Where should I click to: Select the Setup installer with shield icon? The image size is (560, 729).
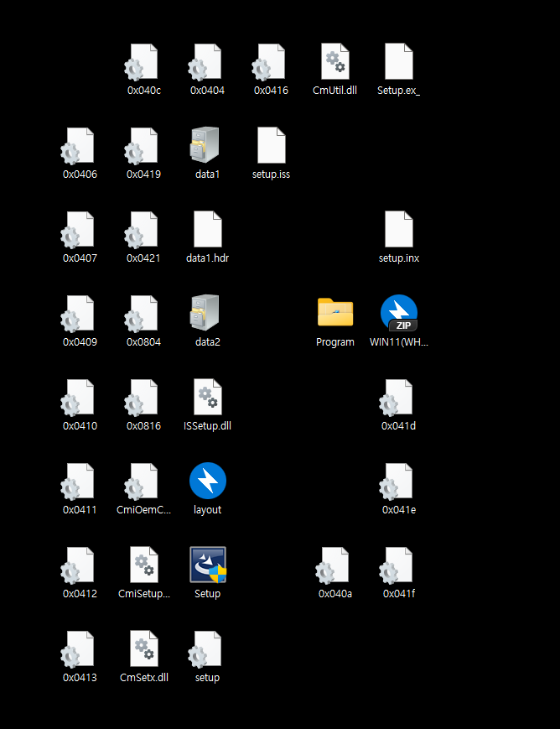208,565
